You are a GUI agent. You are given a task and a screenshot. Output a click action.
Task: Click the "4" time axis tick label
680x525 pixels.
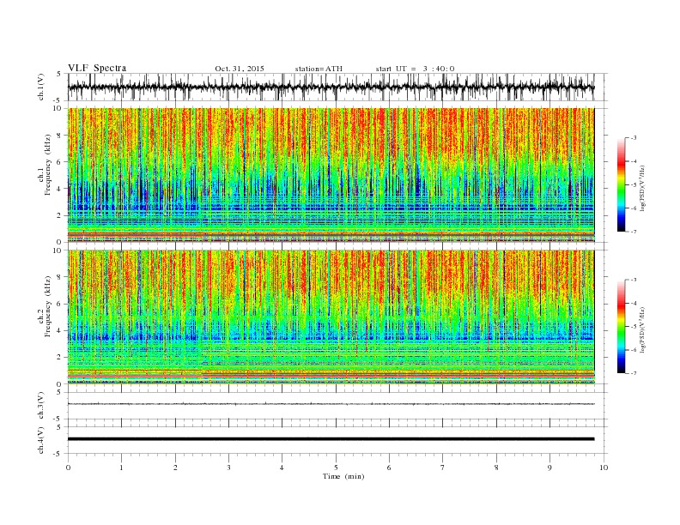point(282,468)
